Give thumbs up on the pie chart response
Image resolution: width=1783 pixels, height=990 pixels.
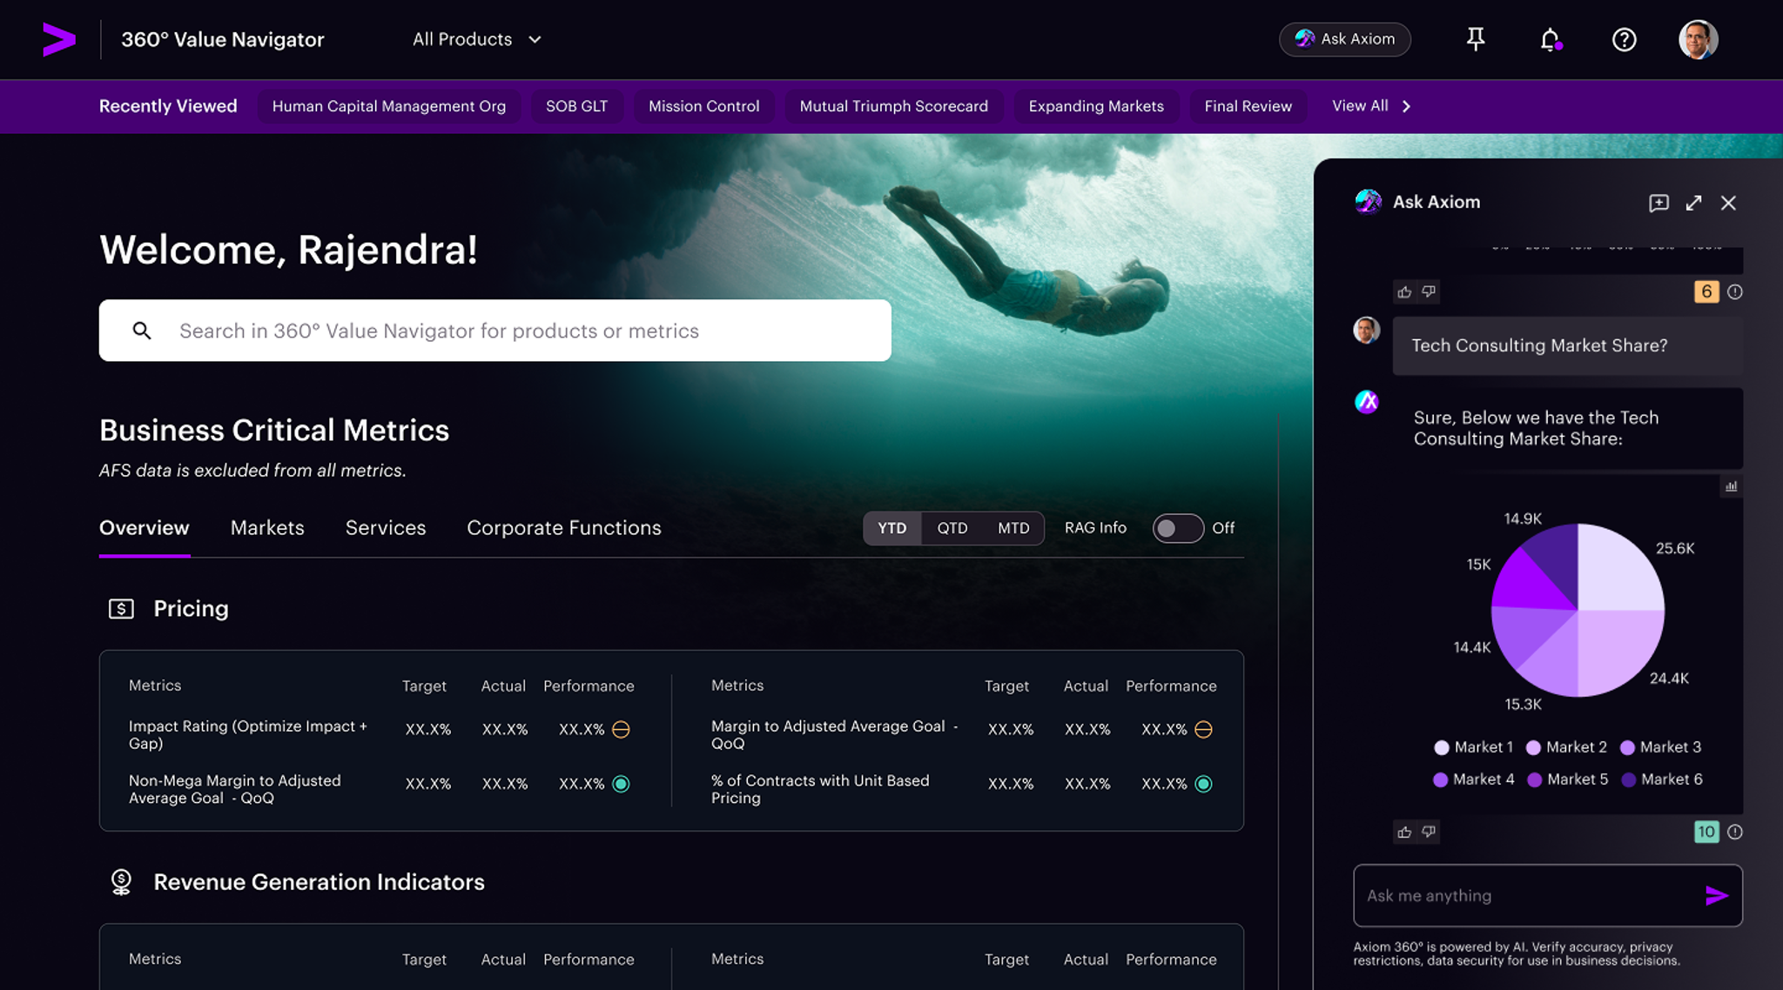1403,832
